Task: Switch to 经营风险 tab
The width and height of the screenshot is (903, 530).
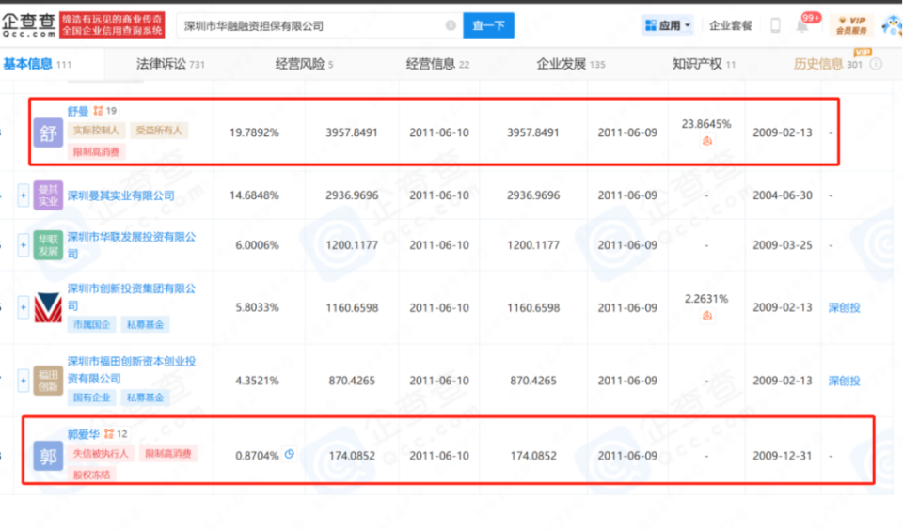Action: tap(304, 64)
